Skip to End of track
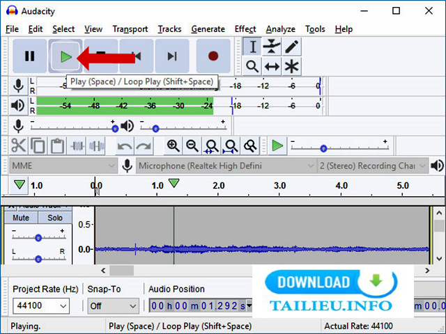Viewport: 446px width, 334px height. point(172,56)
